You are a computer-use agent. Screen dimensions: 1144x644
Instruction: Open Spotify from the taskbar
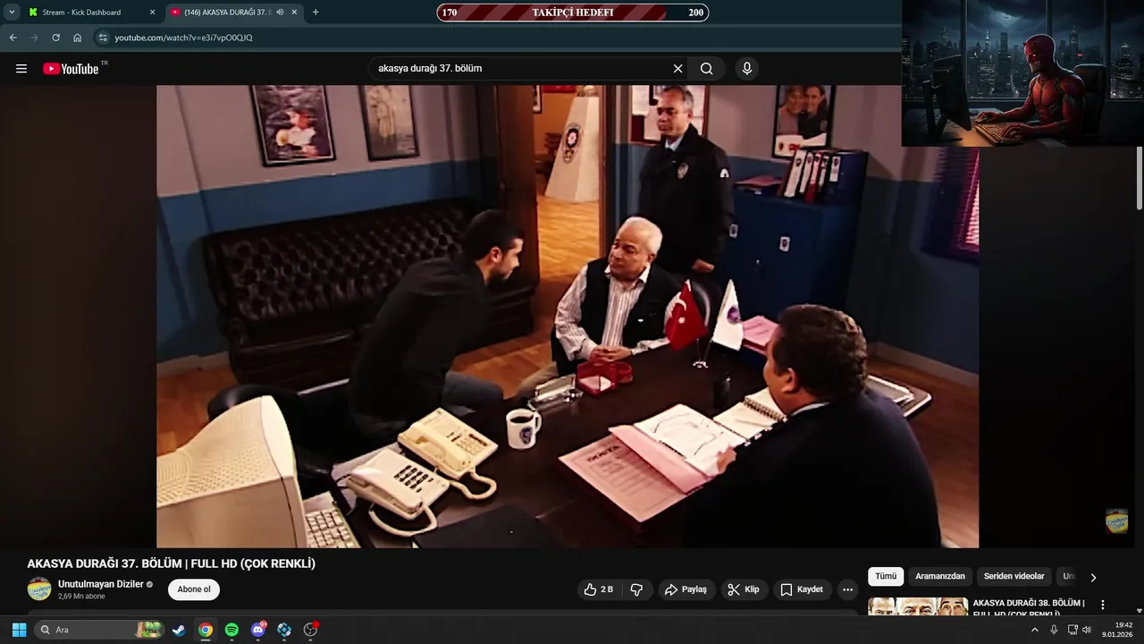pos(231,630)
